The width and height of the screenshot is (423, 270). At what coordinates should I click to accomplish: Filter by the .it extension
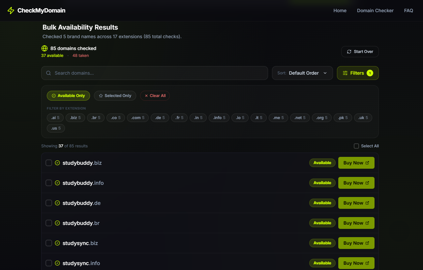pyautogui.click(x=258, y=118)
